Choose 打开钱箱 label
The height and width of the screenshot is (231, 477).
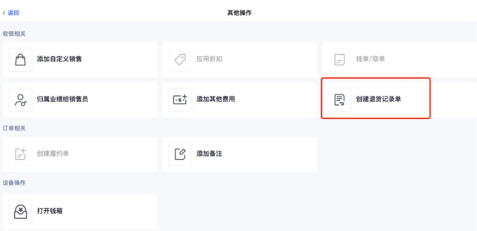tap(50, 211)
